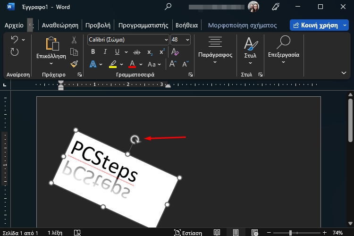Click inside the PCSteps text box
The image size is (354, 236).
click(x=115, y=178)
